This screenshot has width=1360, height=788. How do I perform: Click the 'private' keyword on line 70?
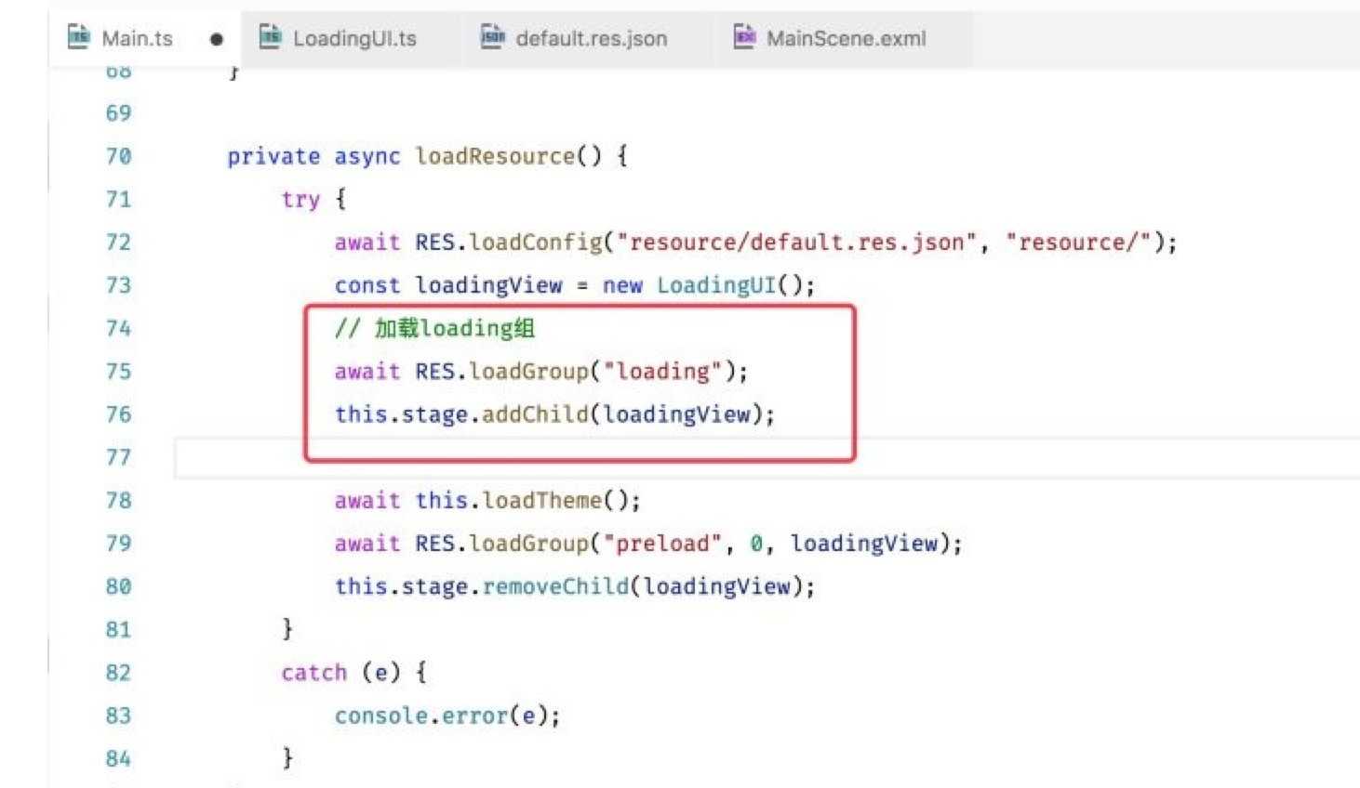pos(273,156)
